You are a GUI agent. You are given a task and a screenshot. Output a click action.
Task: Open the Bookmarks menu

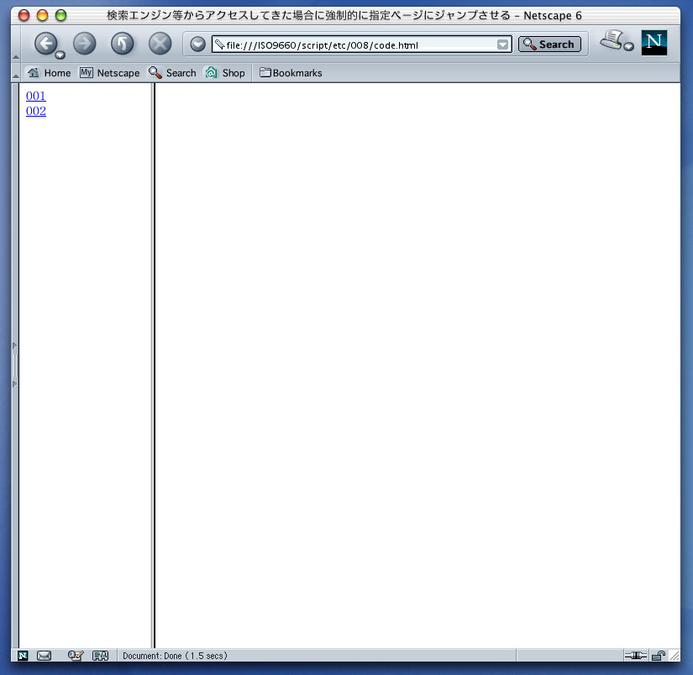click(291, 73)
